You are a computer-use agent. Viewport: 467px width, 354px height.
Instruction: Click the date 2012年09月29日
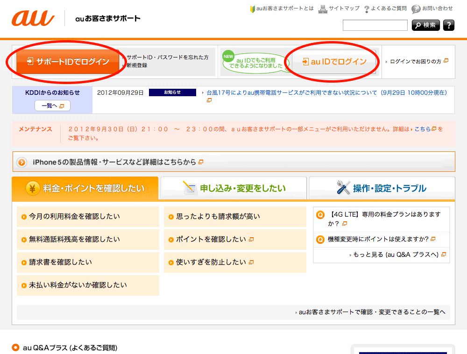tap(120, 92)
